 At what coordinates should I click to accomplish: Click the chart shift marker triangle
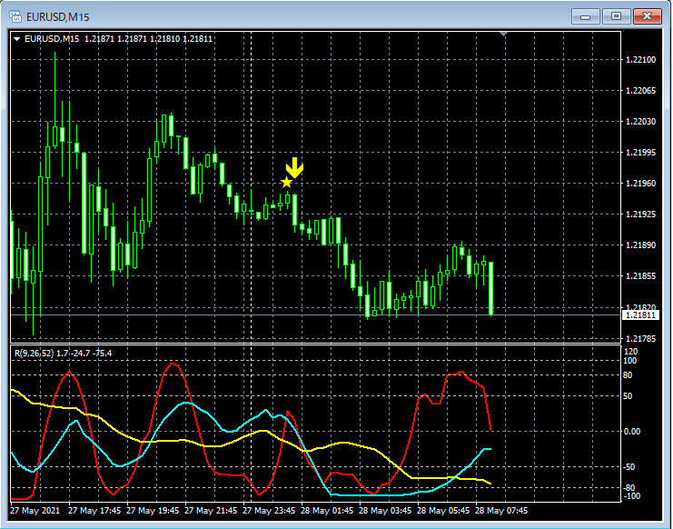504,34
